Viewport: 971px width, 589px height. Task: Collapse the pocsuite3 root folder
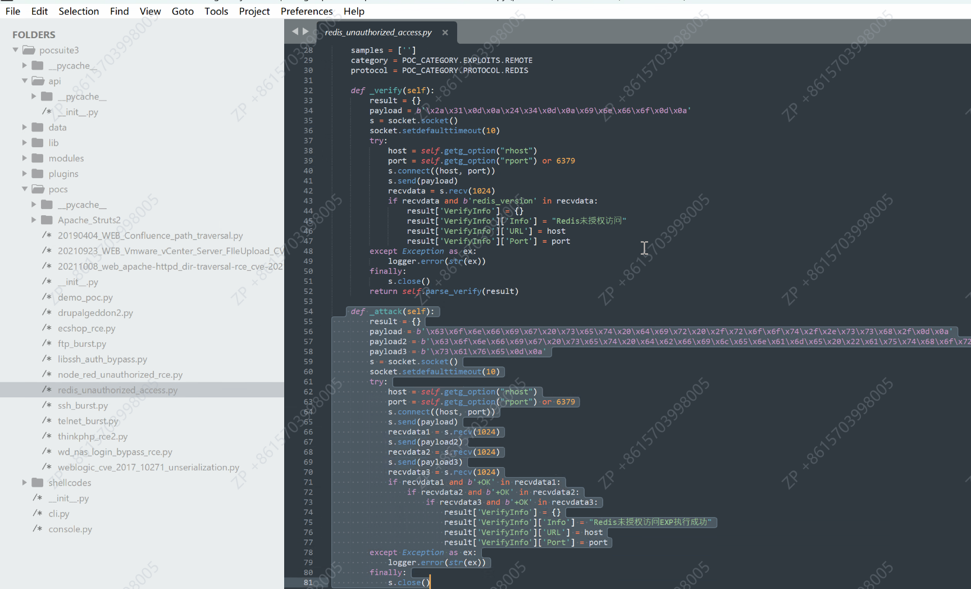15,50
